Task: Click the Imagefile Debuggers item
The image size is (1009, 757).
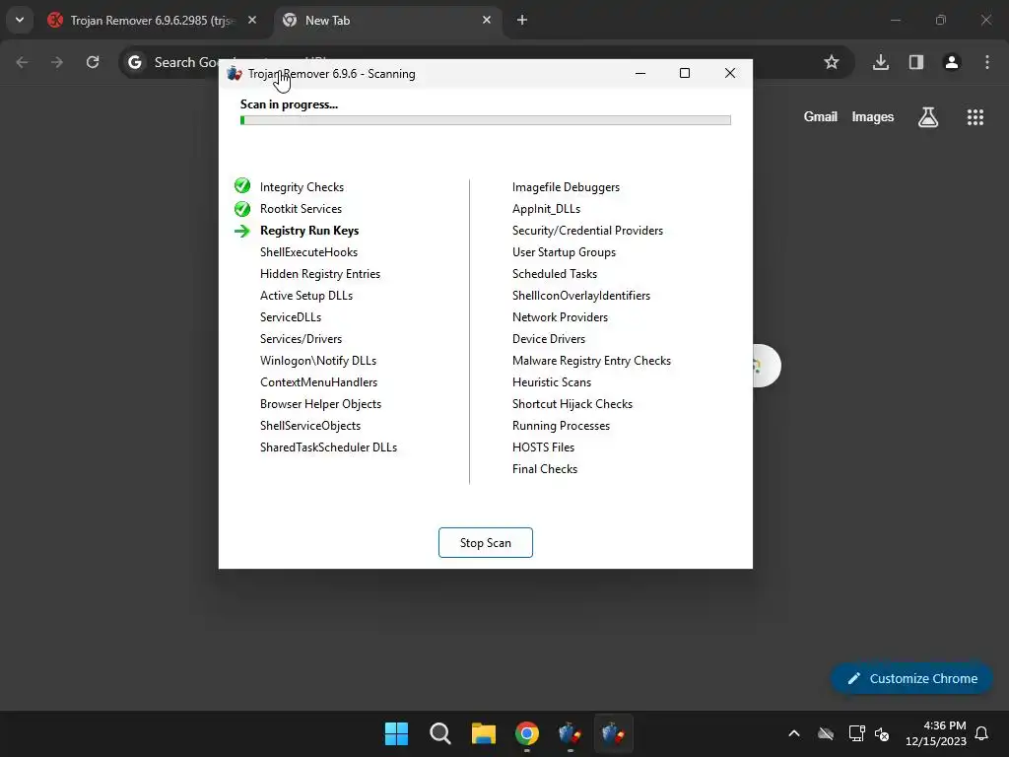Action: click(566, 187)
